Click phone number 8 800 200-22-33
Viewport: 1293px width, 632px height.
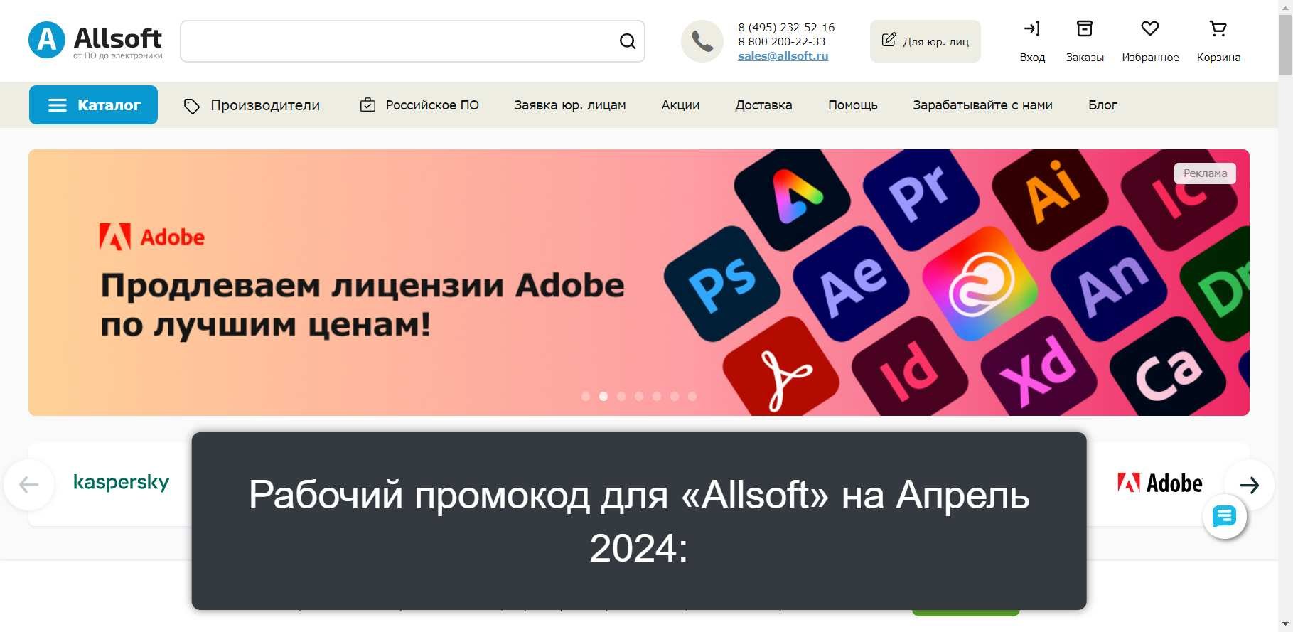click(781, 41)
